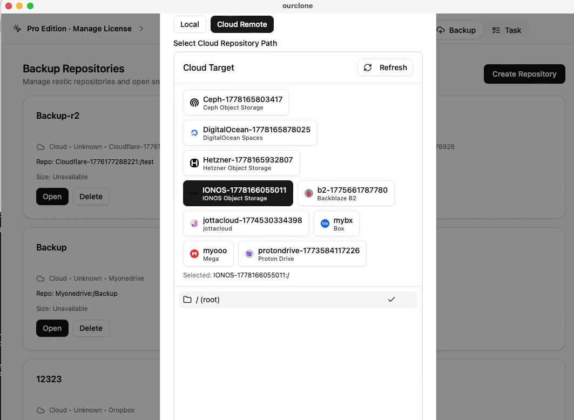Click the Repo: Cloudflare-1776177288221:/test text
574x420 pixels.
(95, 162)
